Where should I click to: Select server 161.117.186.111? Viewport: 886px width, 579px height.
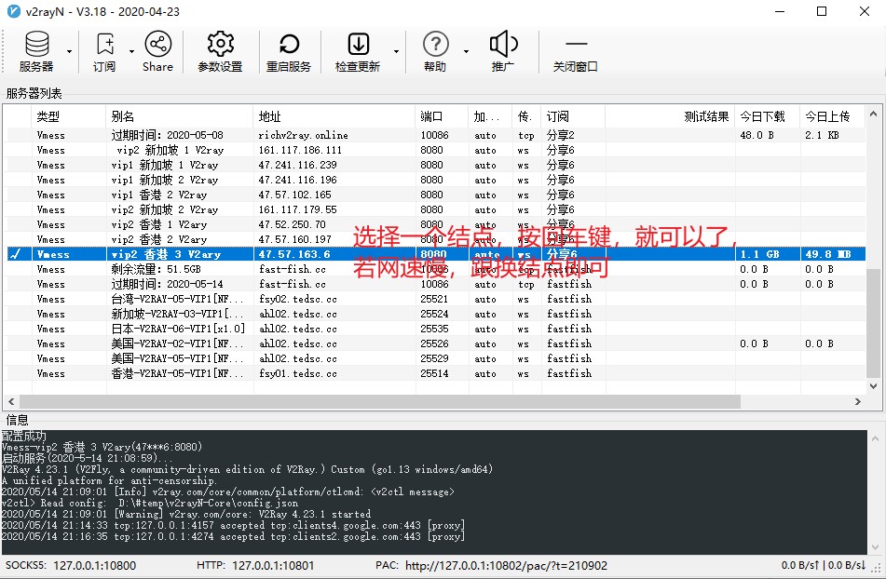(434, 150)
